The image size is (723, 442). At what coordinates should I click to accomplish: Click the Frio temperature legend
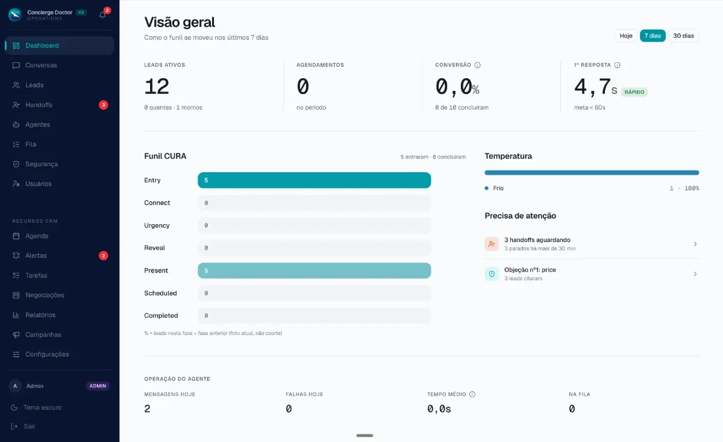(x=494, y=188)
